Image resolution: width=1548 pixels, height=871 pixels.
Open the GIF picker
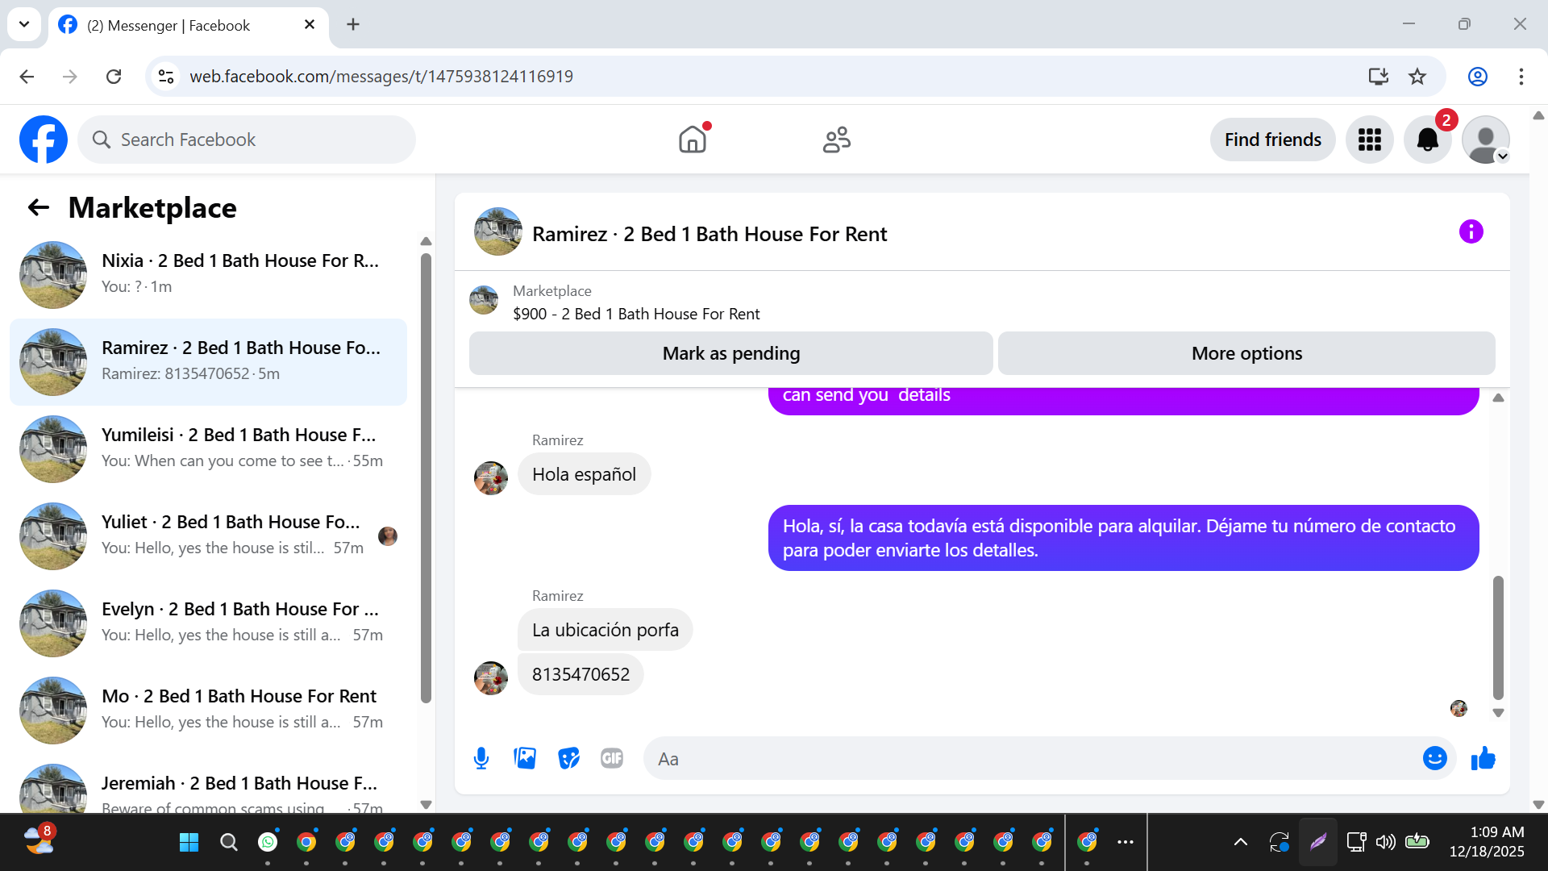612,759
